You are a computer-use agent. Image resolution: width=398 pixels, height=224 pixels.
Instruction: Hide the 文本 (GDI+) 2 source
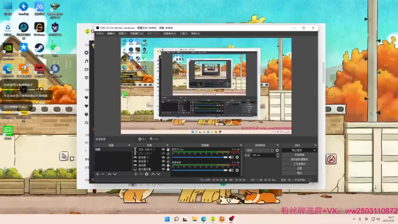coord(163,150)
